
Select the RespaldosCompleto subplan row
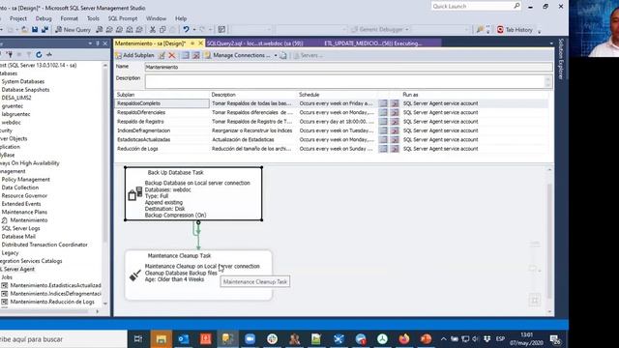coord(332,103)
